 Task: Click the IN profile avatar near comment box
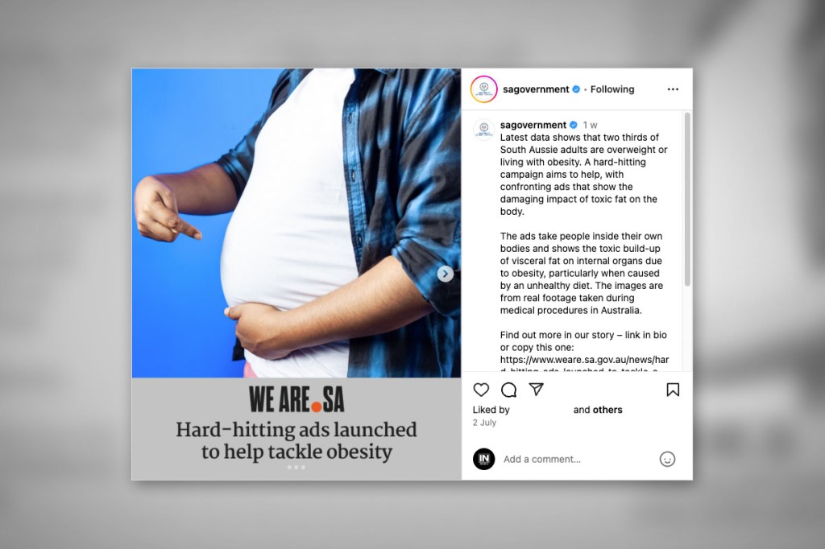point(483,459)
